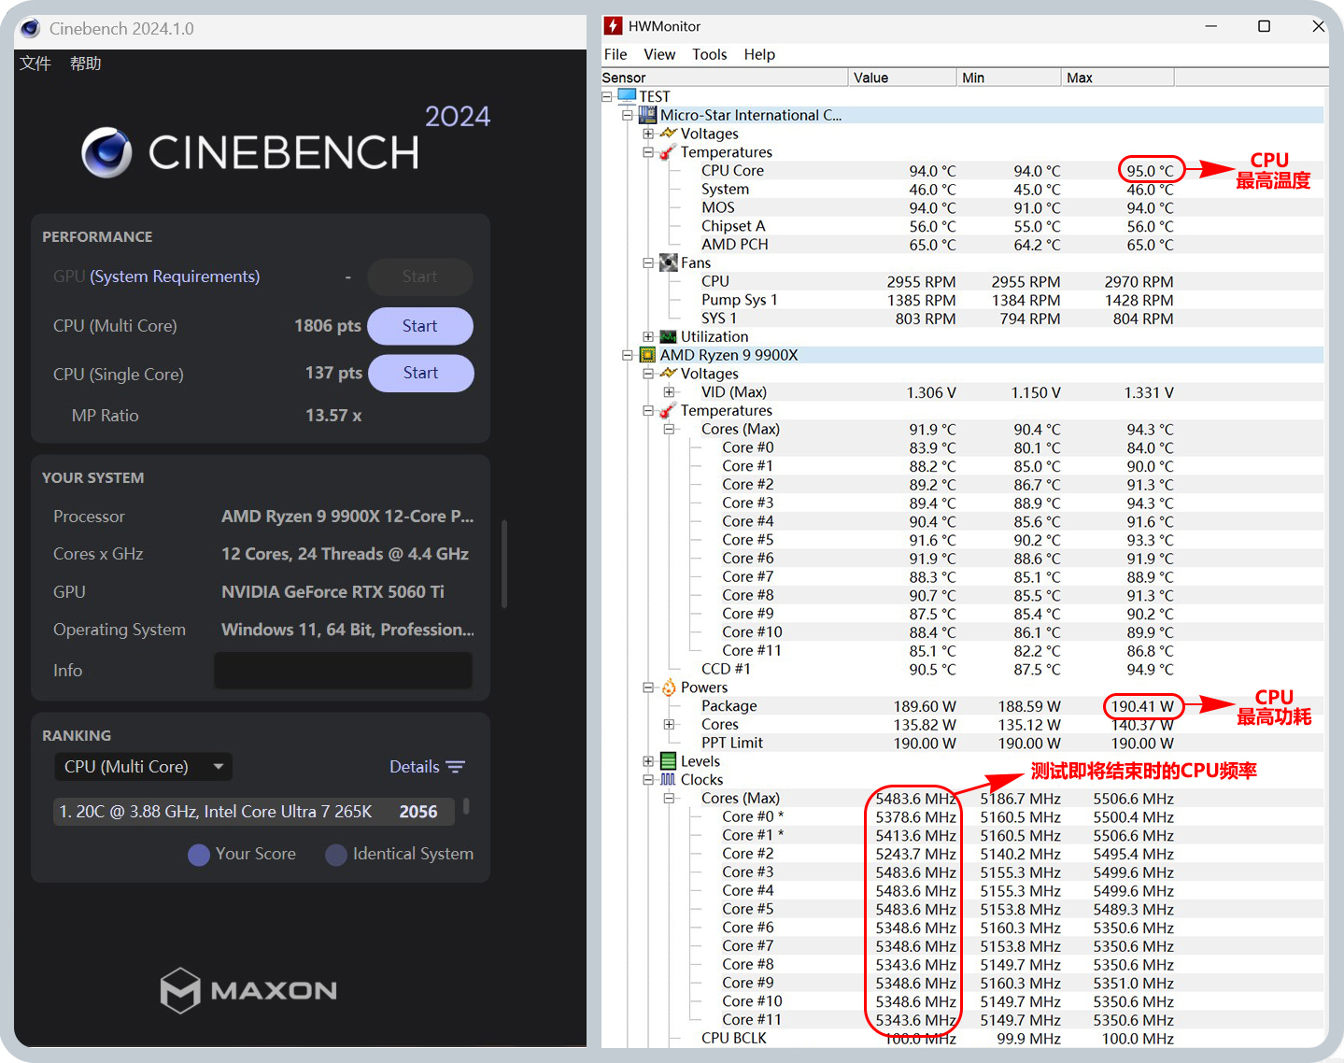This screenshot has width=1344, height=1063.
Task: Minimize the HWMonitor window
Action: click(1210, 26)
